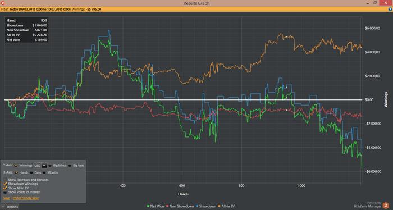Click the All-In EV legend label

point(228,206)
